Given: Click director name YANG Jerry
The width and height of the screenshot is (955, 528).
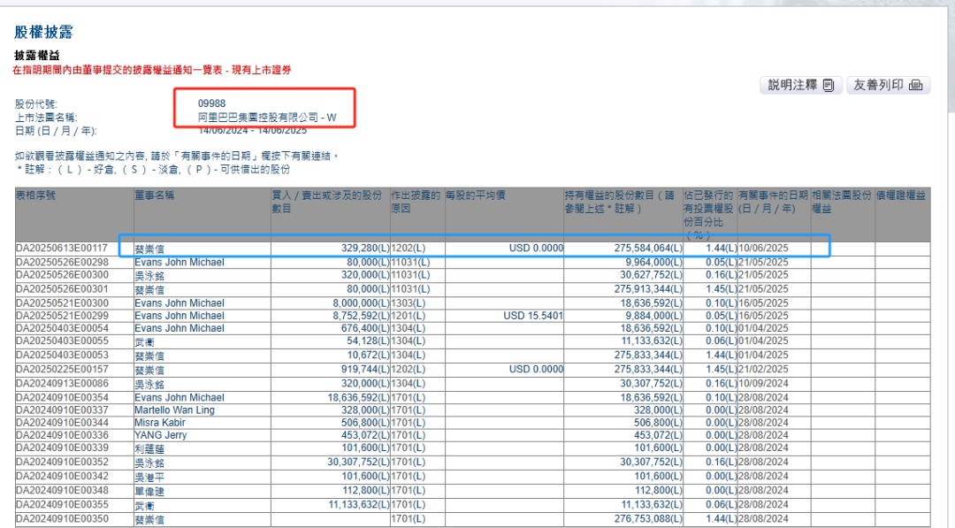Looking at the screenshot, I should [x=161, y=435].
